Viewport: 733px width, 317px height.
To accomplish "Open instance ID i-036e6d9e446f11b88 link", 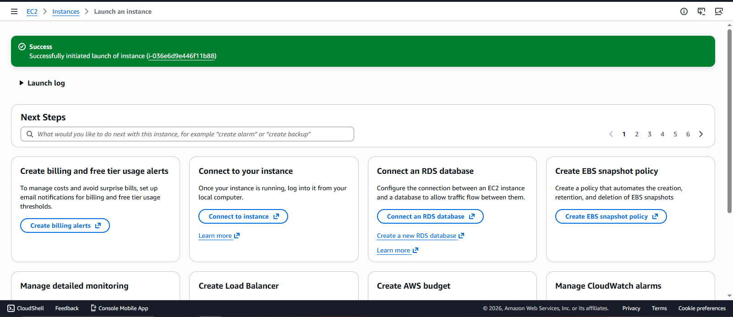I will coord(181,56).
